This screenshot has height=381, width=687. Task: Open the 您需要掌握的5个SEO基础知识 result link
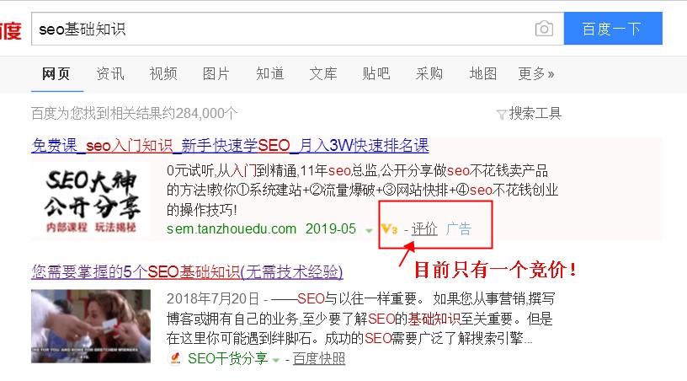coord(187,271)
